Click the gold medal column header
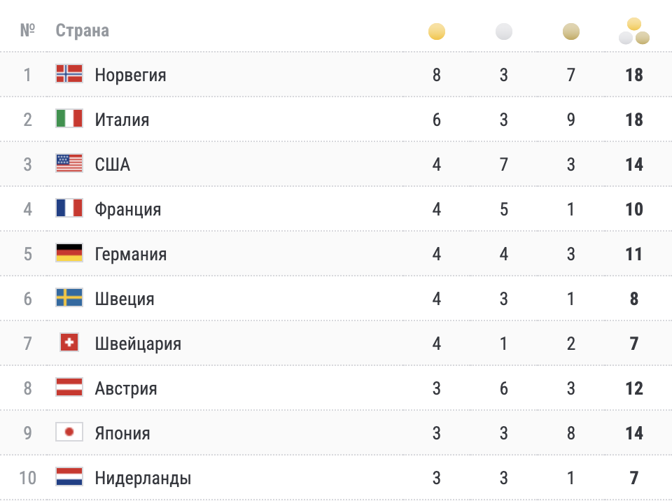 437,31
